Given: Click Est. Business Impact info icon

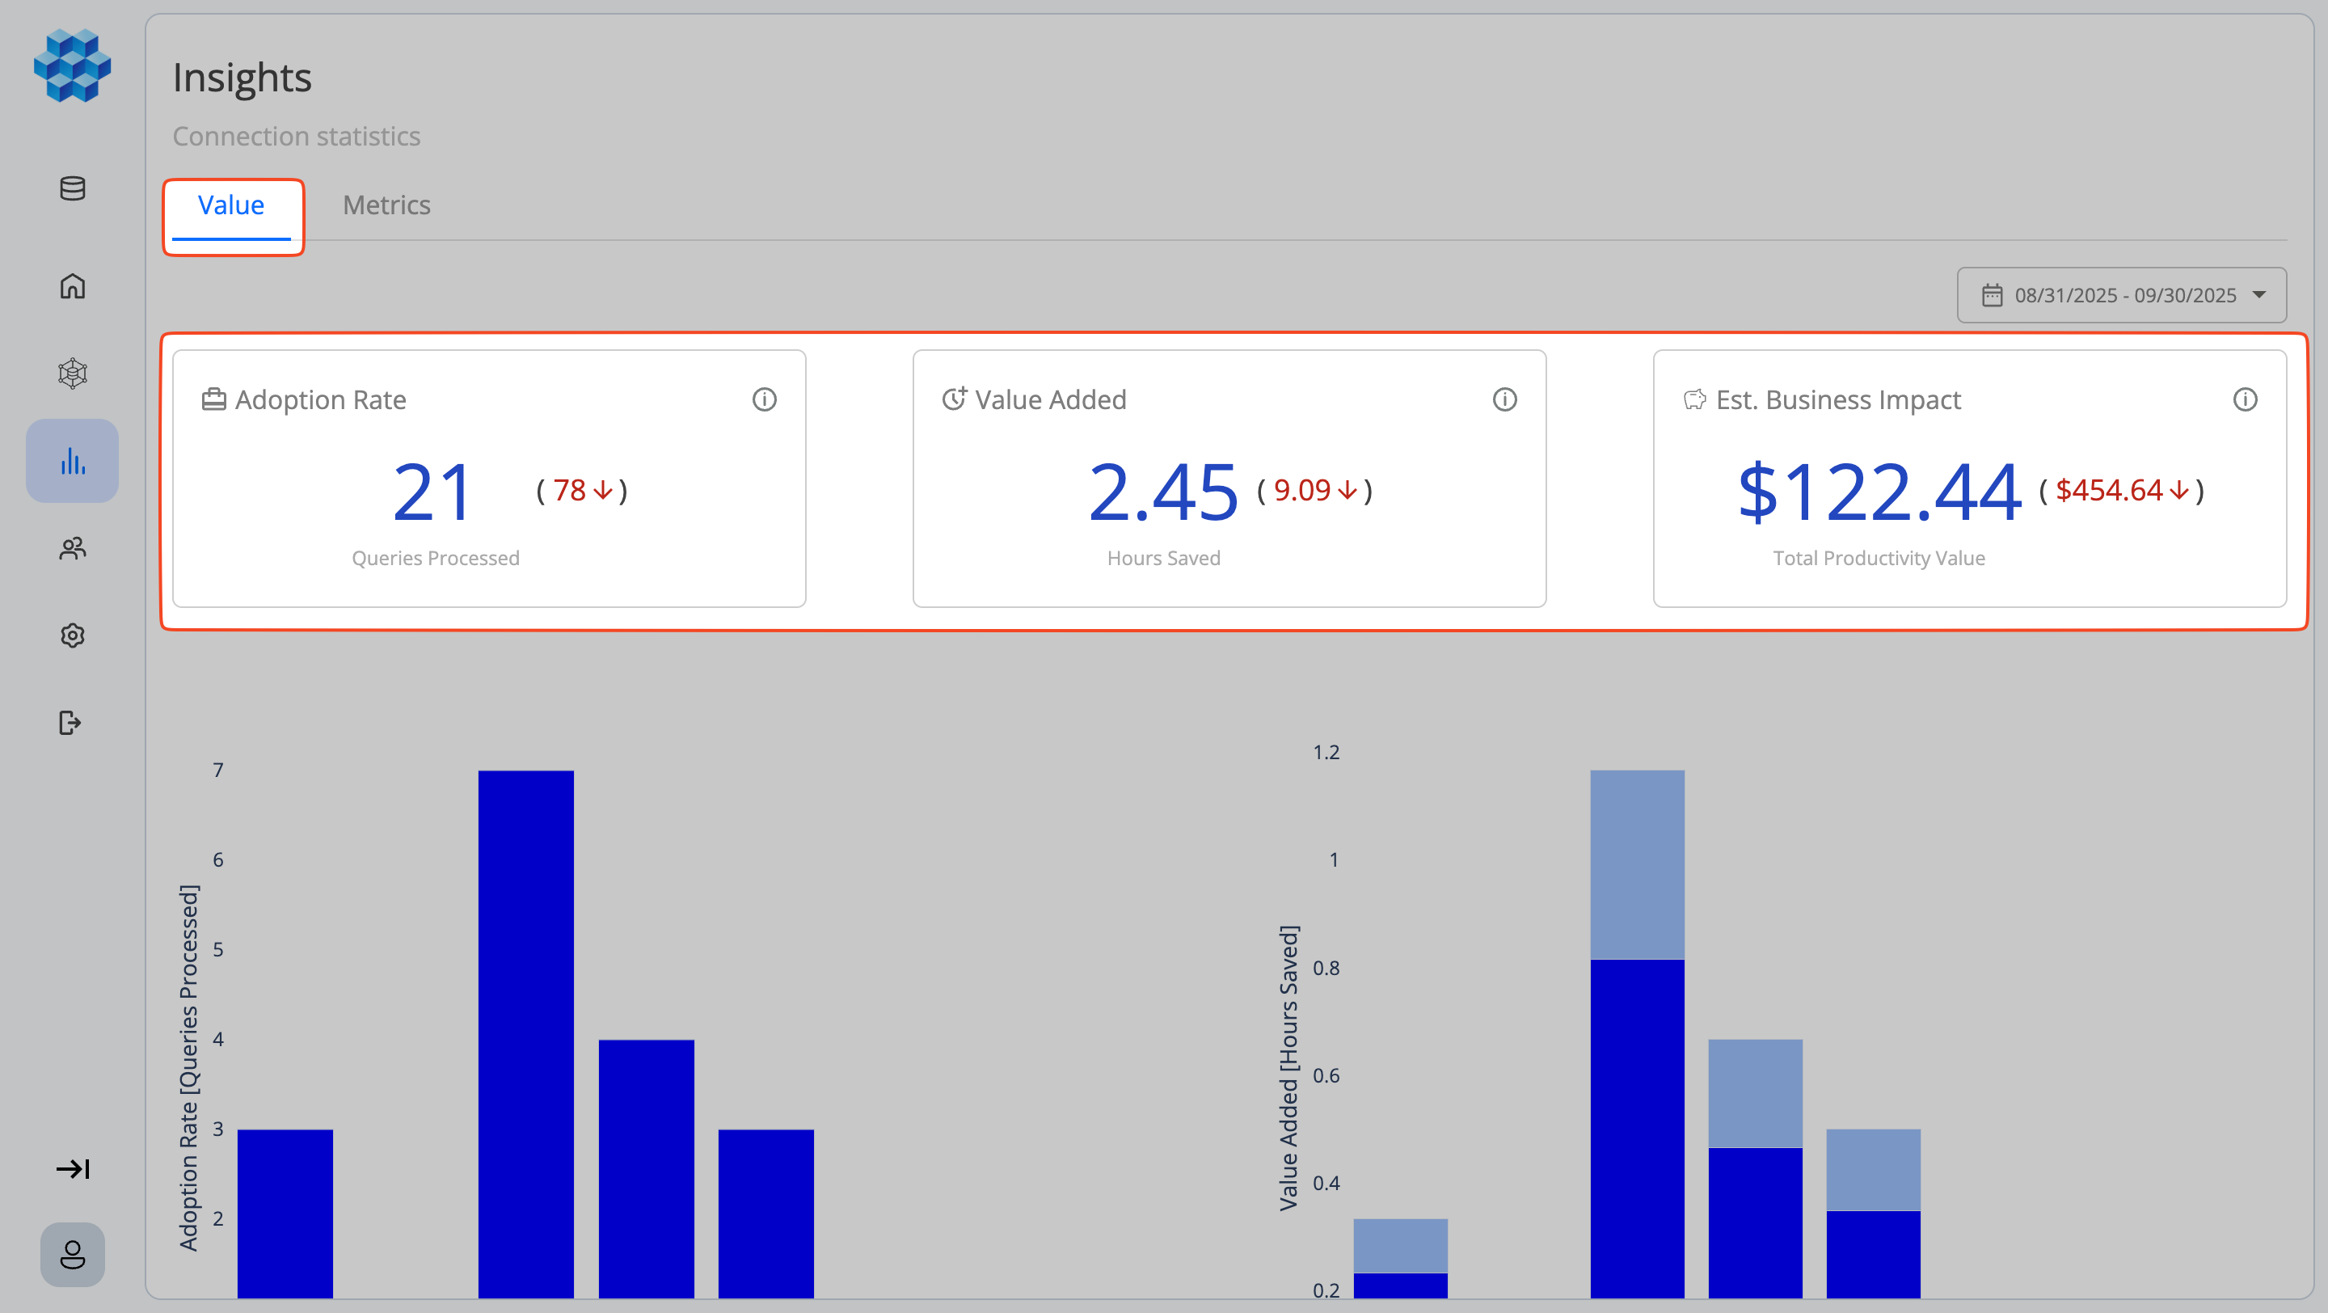Looking at the screenshot, I should 2245,399.
